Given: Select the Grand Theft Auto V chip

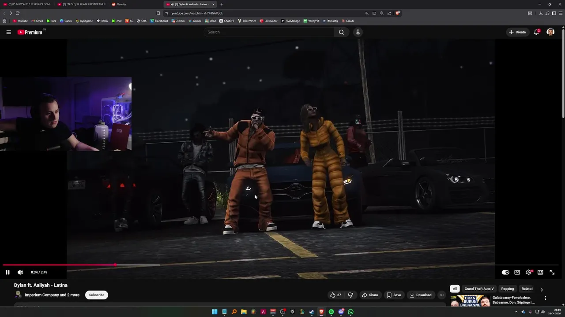Looking at the screenshot, I should [479, 289].
